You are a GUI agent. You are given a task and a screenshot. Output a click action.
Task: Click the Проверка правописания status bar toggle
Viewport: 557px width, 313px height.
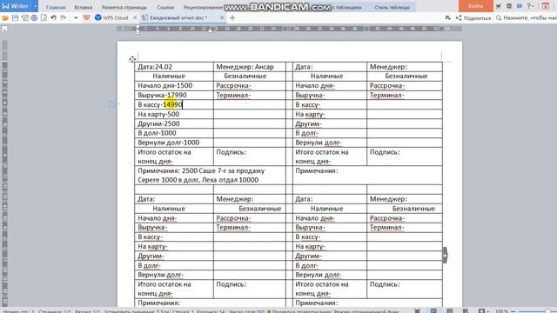coord(299,311)
